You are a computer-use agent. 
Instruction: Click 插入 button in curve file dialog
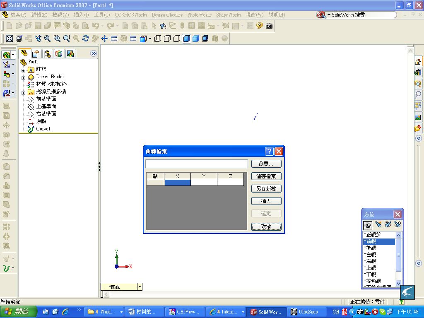coord(266,201)
